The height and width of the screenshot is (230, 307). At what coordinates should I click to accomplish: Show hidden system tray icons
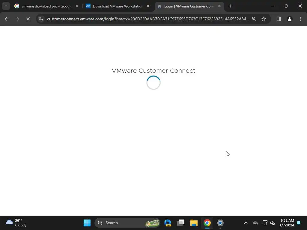click(x=246, y=223)
